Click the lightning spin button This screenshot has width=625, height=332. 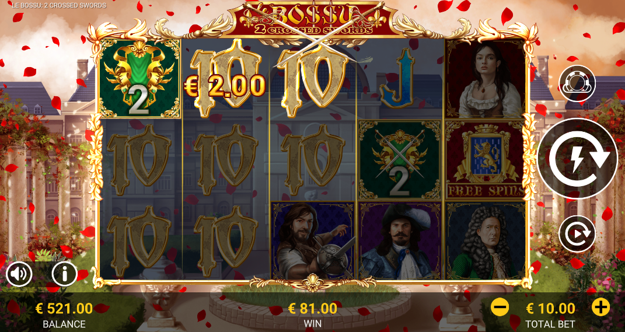coord(577,158)
